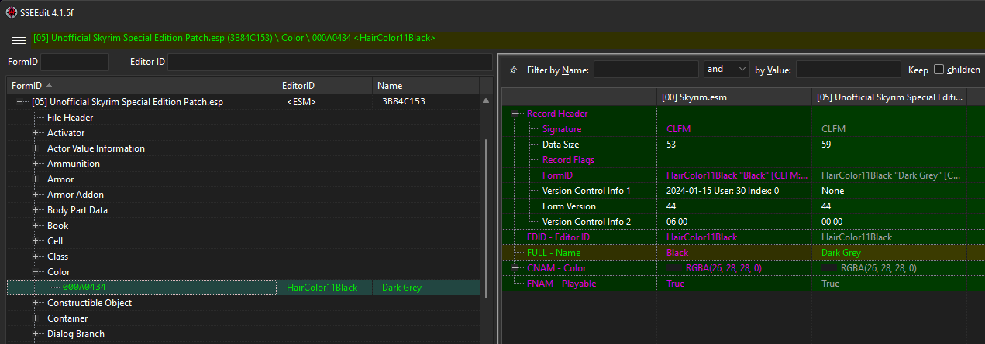Focus the Editor ID search field

pos(329,62)
